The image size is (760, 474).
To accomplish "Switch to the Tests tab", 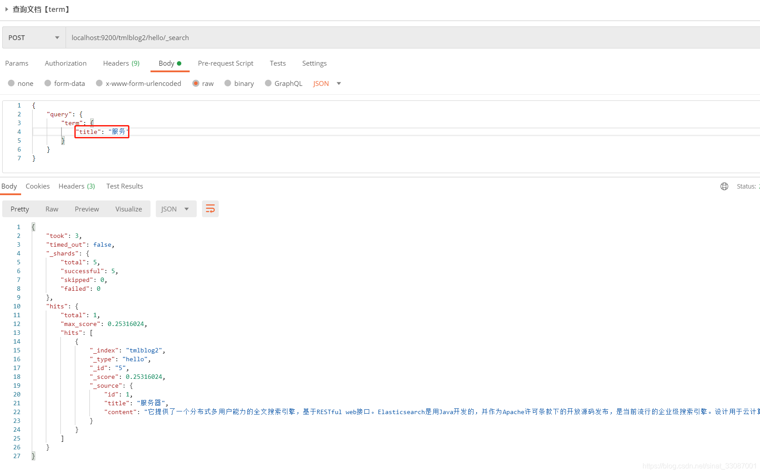I will click(278, 63).
